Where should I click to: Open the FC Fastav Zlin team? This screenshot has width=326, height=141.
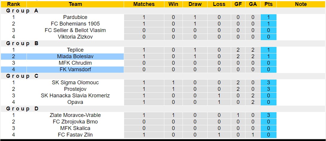pos(75,135)
